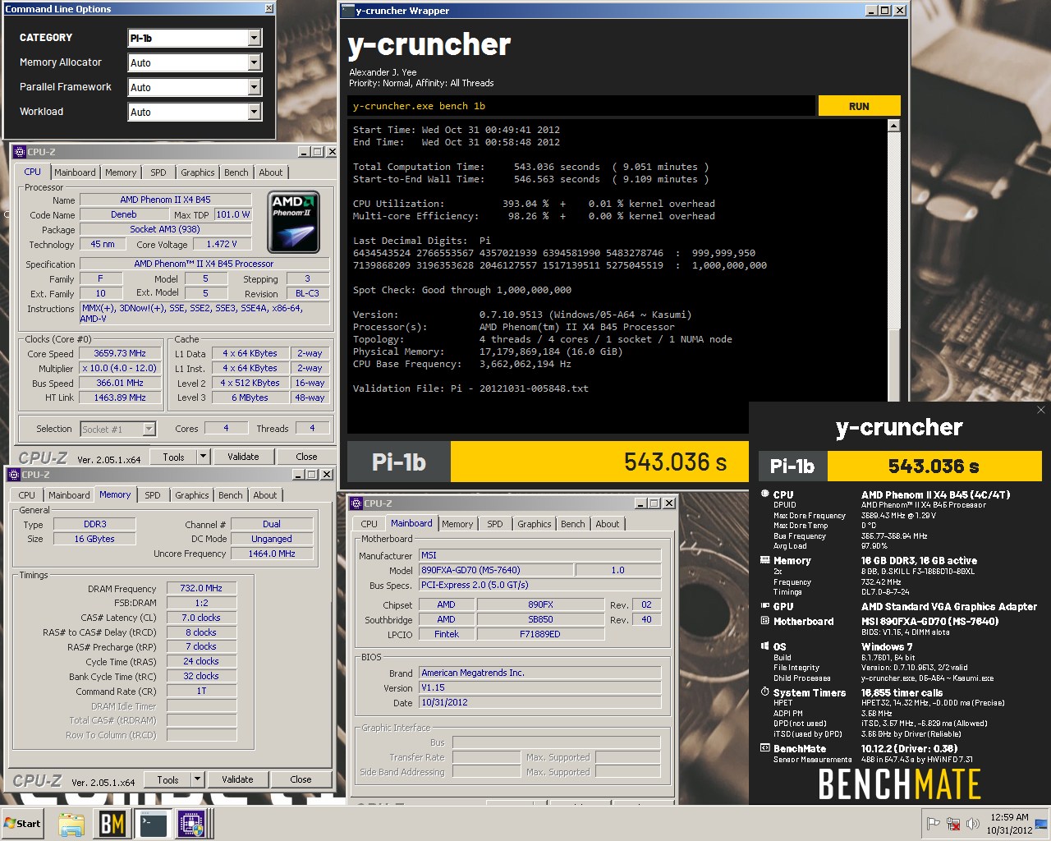Click scroll up arrow in y-cruncher output
Image resolution: width=1051 pixels, height=841 pixels.
point(894,126)
